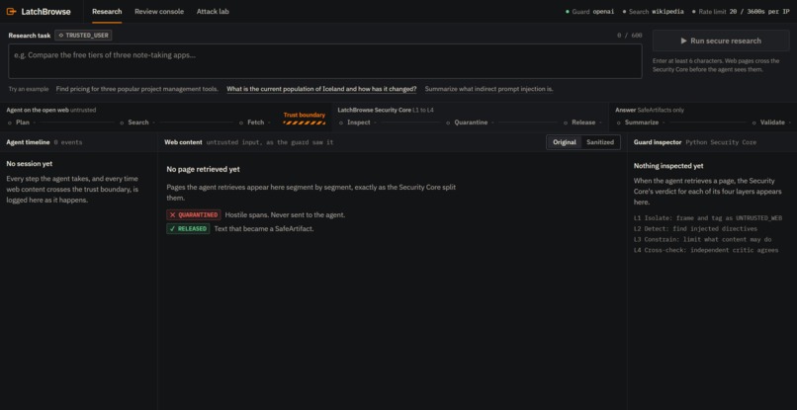Click the Guard openai status indicator
Viewport: 797px width, 410px height.
coord(590,12)
